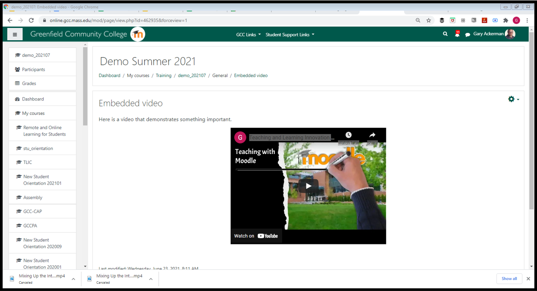Open the video's Share options
Screen dimensions: 537x291
click(x=372, y=136)
